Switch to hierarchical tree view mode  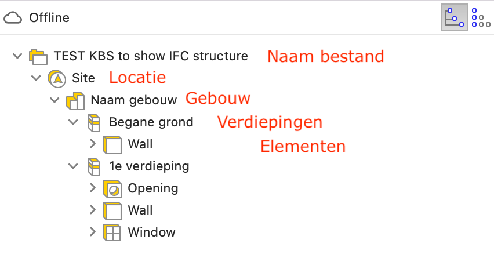pos(455,17)
